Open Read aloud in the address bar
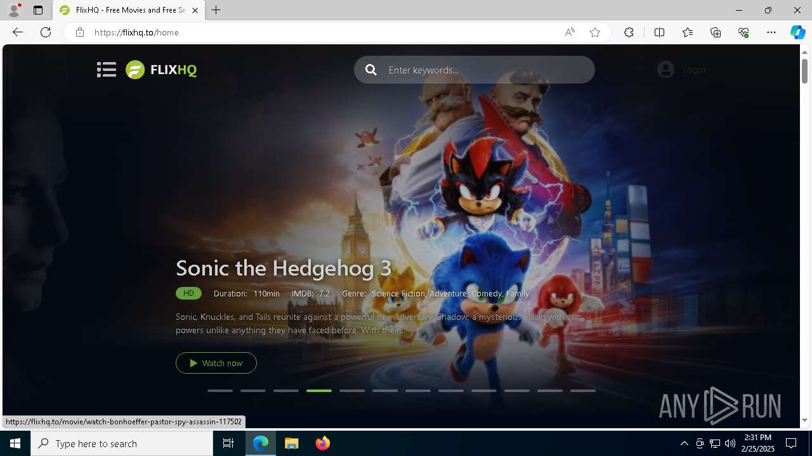This screenshot has width=812, height=456. point(570,32)
